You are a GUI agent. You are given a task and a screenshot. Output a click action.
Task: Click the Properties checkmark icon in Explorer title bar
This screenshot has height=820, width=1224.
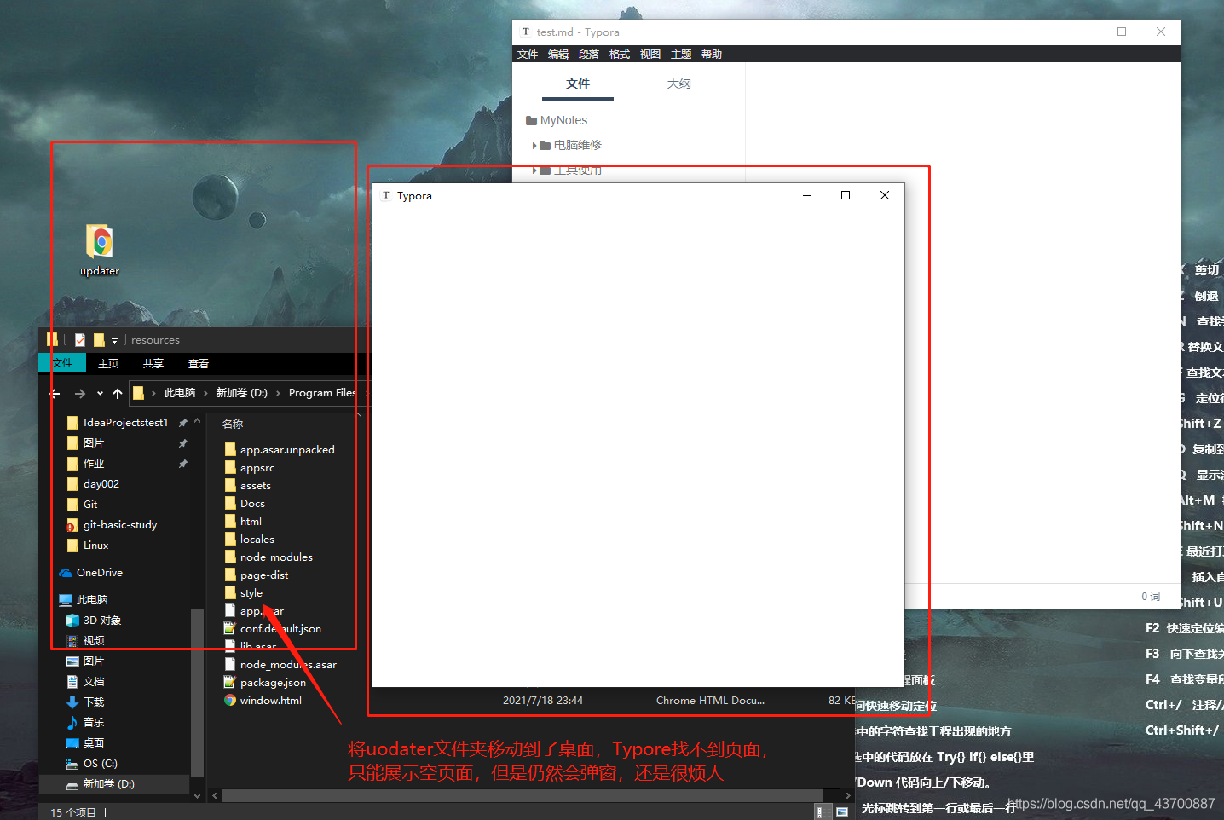[x=80, y=340]
